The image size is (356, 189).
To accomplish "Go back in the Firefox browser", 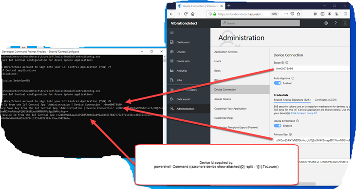I will coord(171,14).
